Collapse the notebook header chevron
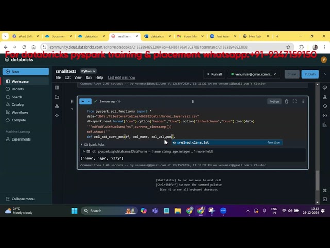Image resolution: width=330 pixels, height=248 pixels. click(x=325, y=74)
